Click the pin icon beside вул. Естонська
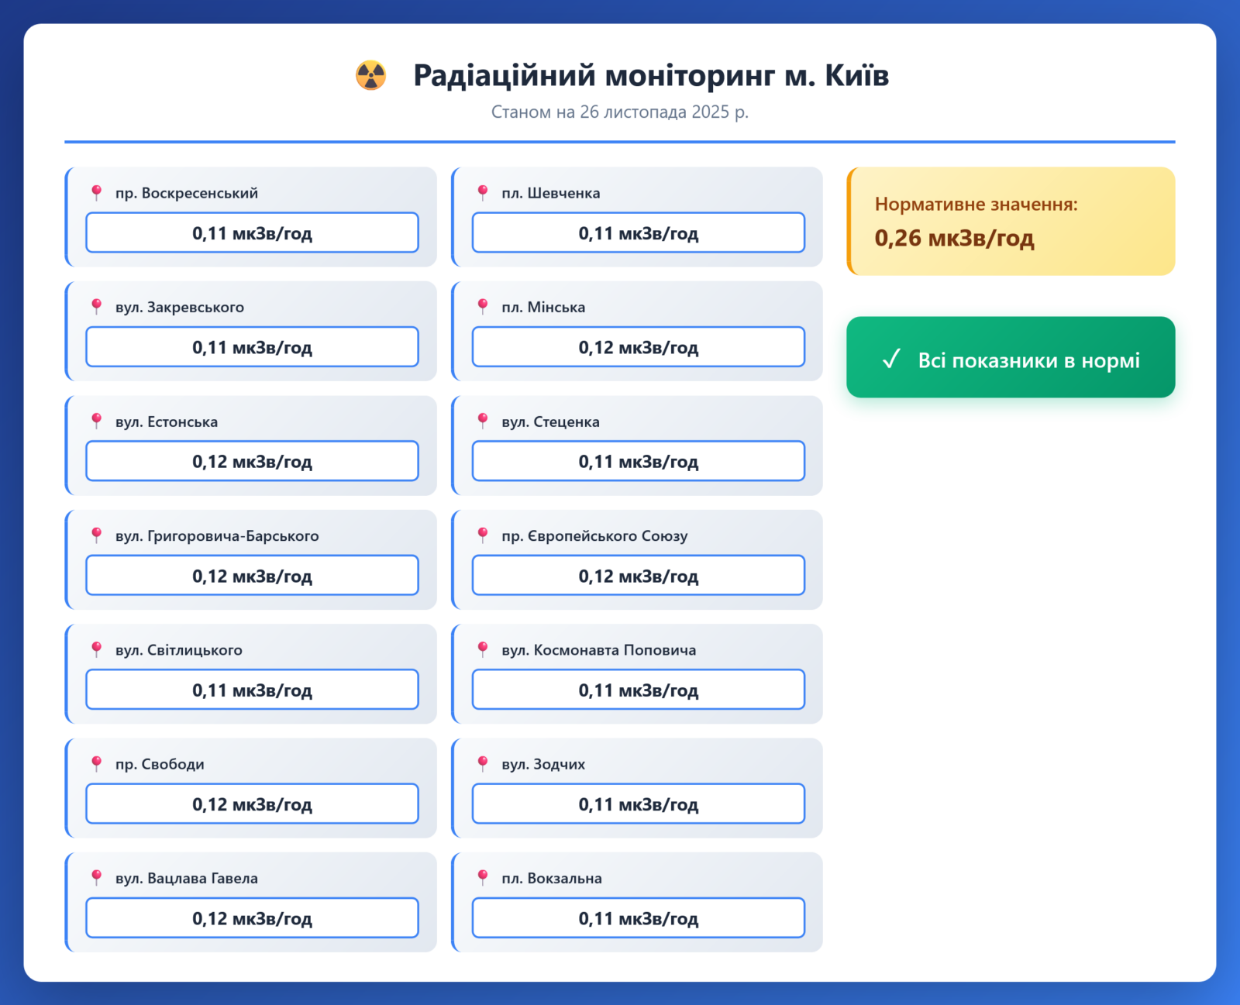The height and width of the screenshot is (1005, 1240). 97,421
